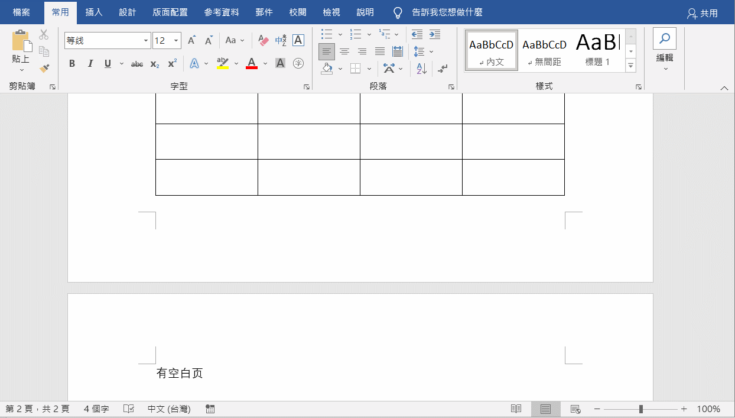Switch to the 設計 tab
This screenshot has height=418, width=735.
coord(127,12)
